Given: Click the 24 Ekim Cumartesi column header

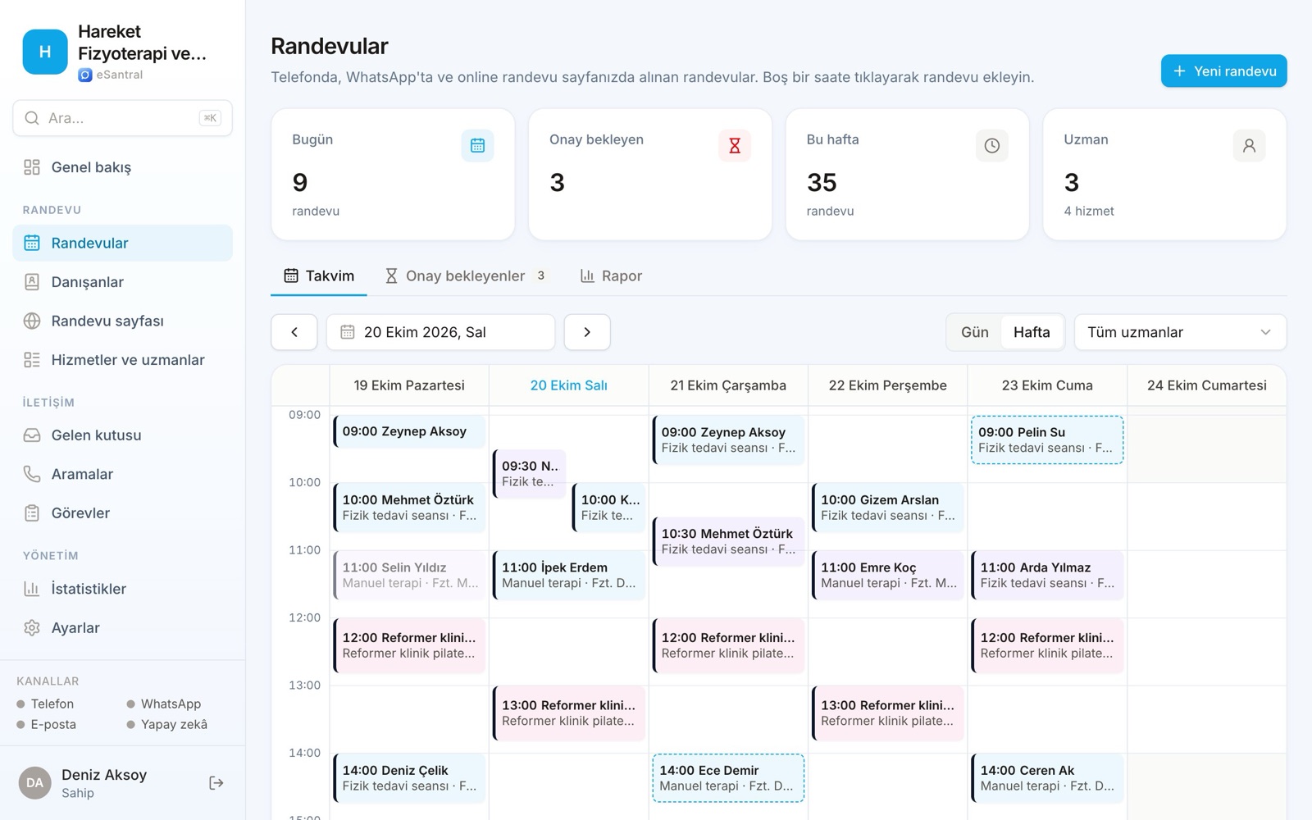Looking at the screenshot, I should 1207,385.
